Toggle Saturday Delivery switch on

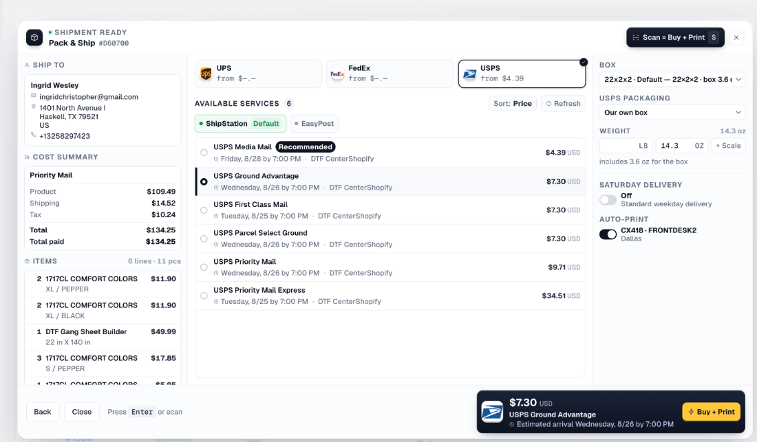coord(608,199)
